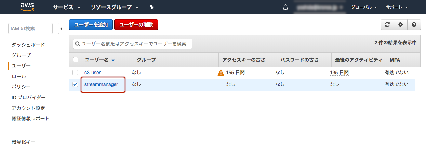The width and height of the screenshot is (426, 161).
Task: Sort by パスワードの古さ column header
Action: point(299,60)
